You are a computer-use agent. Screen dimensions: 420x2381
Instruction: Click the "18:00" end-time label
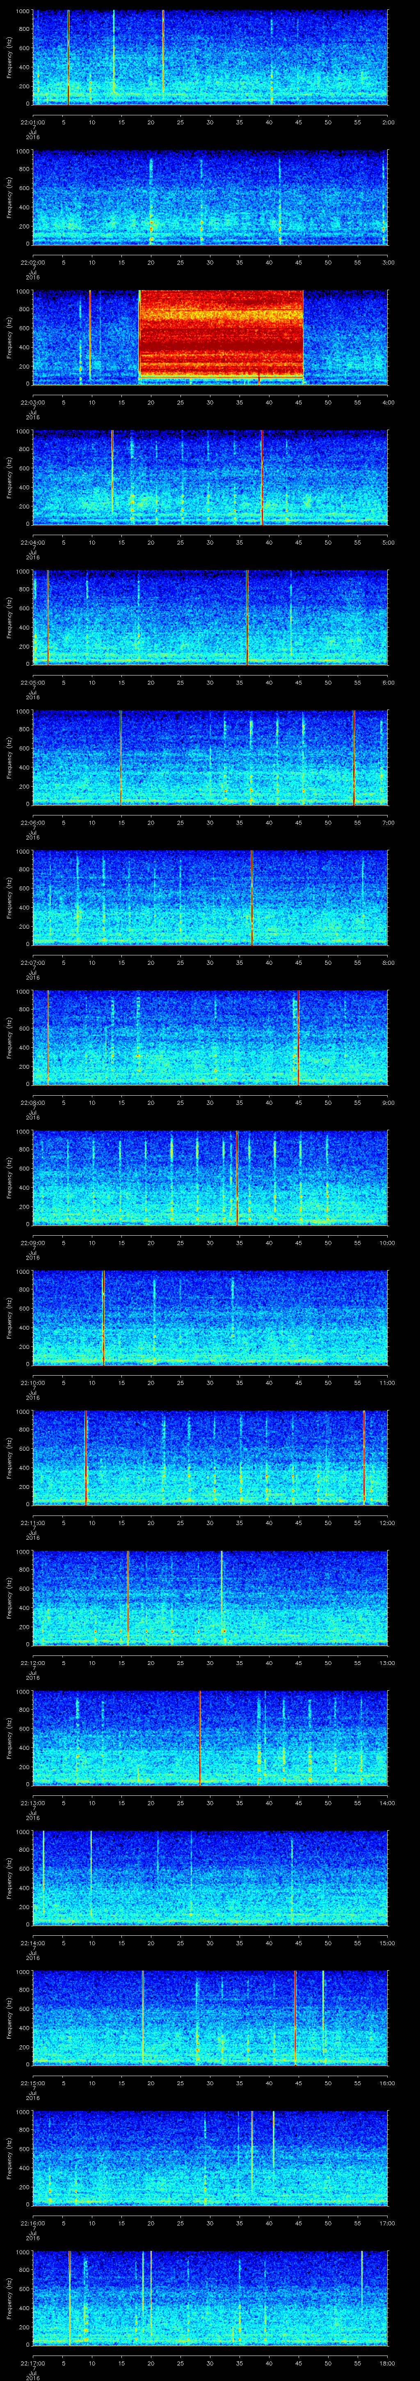pyautogui.click(x=388, y=2363)
